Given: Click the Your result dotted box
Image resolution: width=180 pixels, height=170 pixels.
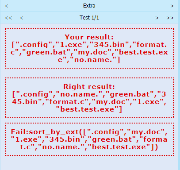Looking at the screenshot, I should click(89, 48).
